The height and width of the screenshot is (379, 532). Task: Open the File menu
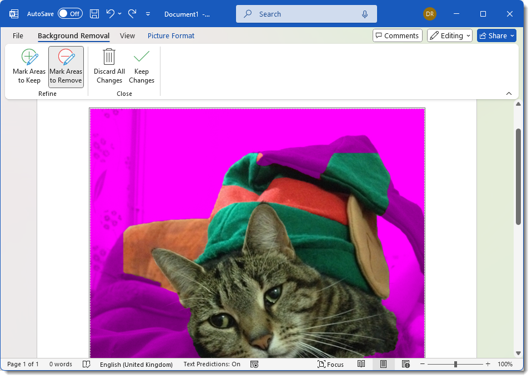(18, 35)
